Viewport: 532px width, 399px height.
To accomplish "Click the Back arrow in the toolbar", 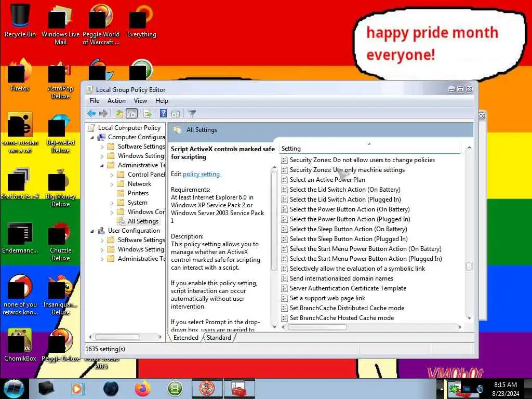I will pyautogui.click(x=91, y=114).
